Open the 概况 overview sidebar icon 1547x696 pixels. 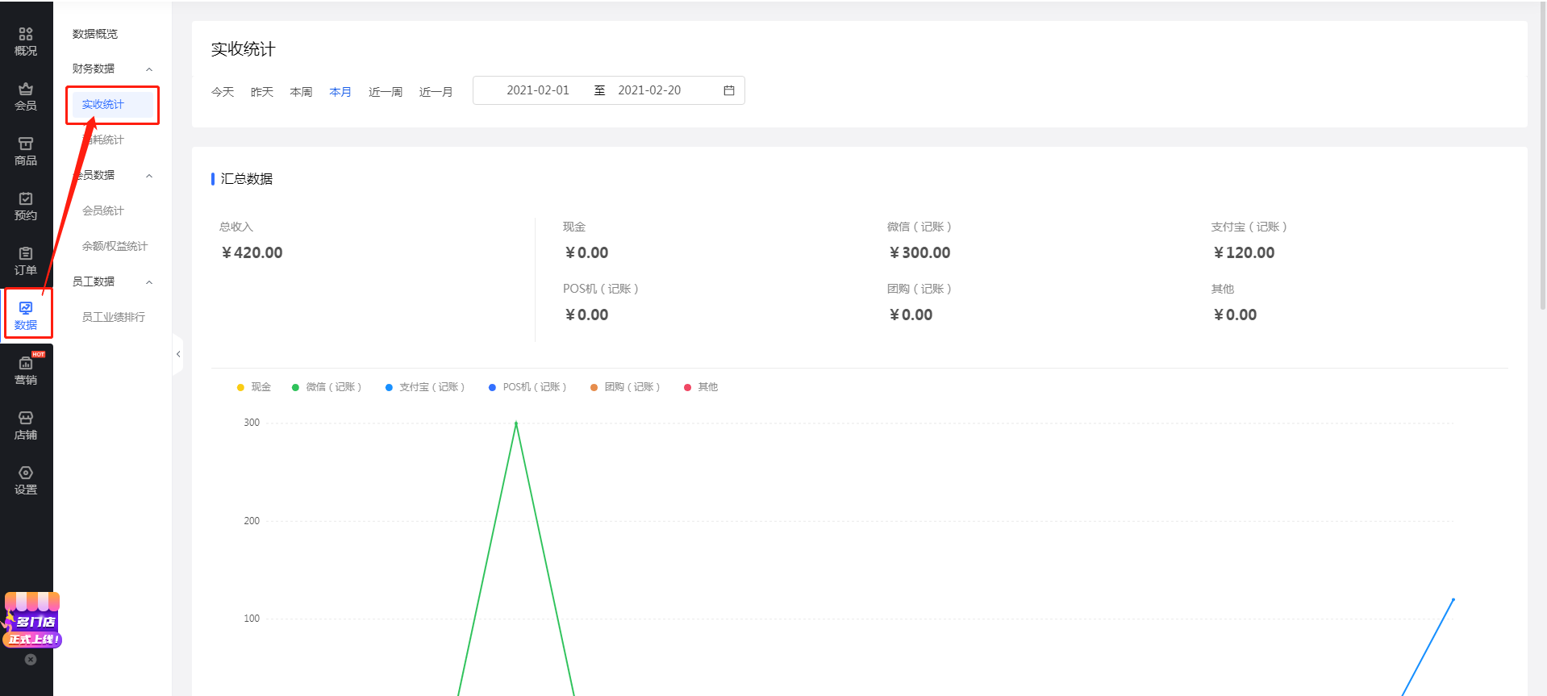coord(26,41)
